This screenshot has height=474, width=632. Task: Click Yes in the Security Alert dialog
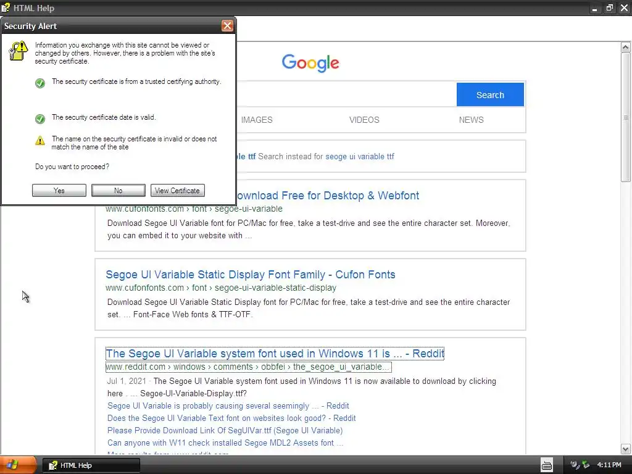tap(59, 191)
